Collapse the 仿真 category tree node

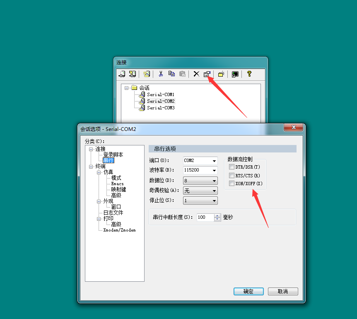(99, 172)
